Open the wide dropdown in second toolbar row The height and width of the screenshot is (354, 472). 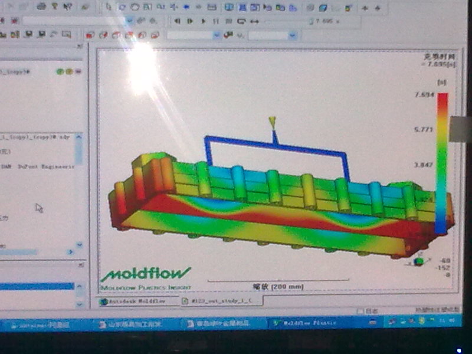(130, 20)
